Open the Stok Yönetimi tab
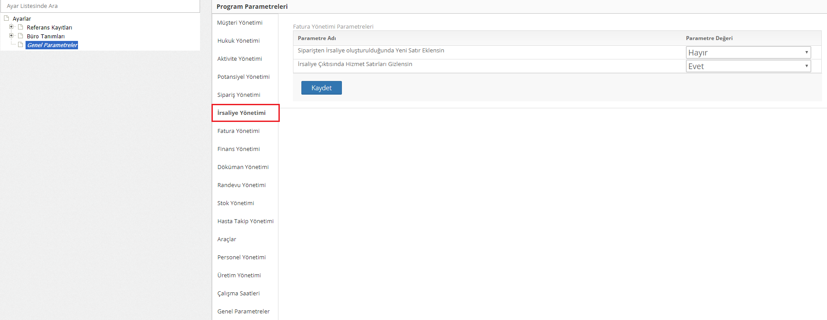This screenshot has width=827, height=320. point(236,203)
